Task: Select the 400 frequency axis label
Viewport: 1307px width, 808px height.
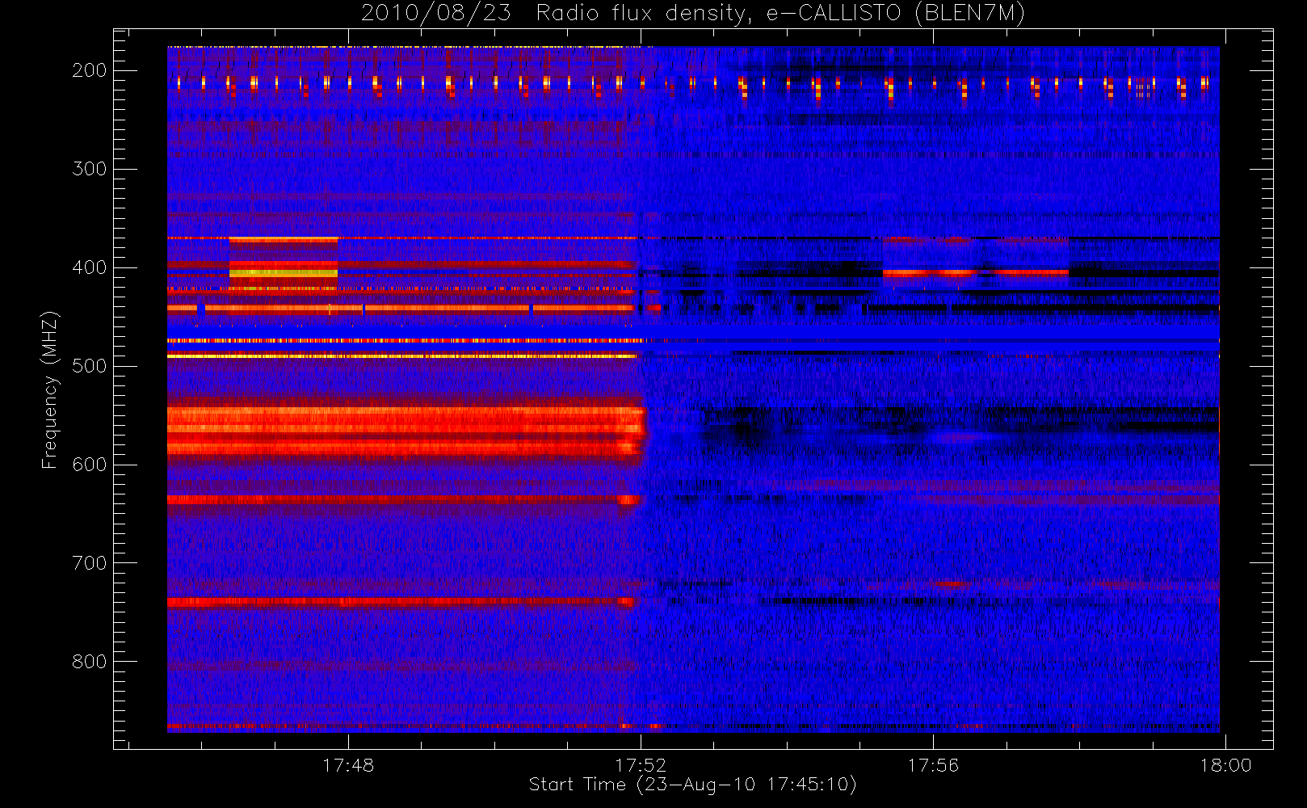Action: (90, 267)
